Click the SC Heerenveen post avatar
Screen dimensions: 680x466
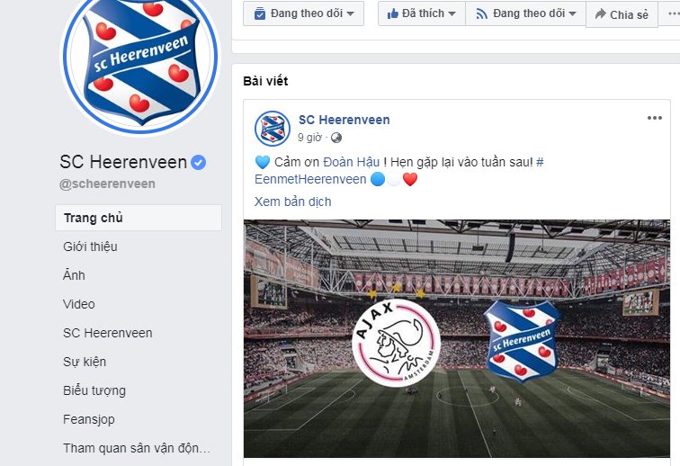[x=273, y=129]
